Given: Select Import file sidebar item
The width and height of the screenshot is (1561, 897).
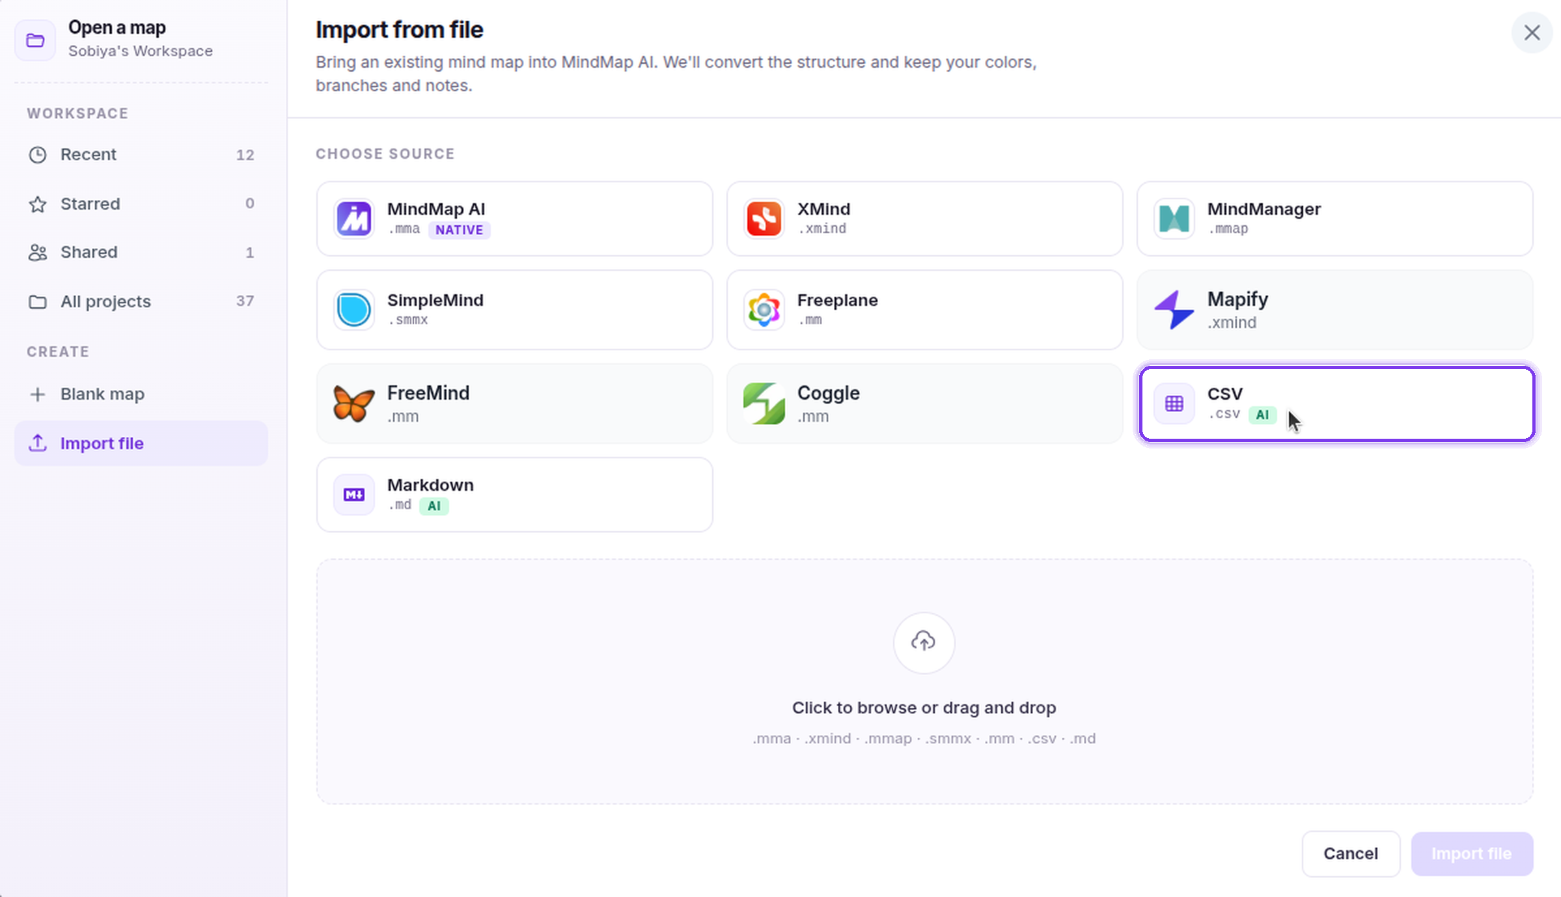Looking at the screenshot, I should [x=141, y=443].
